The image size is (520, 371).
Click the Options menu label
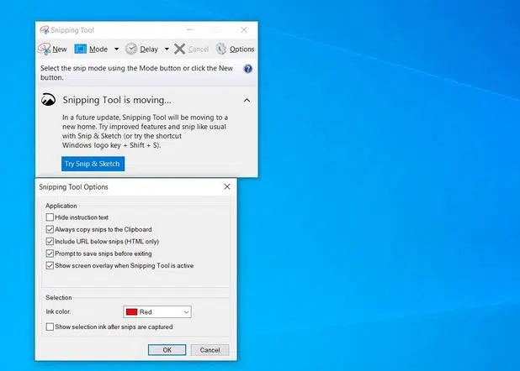[242, 50]
